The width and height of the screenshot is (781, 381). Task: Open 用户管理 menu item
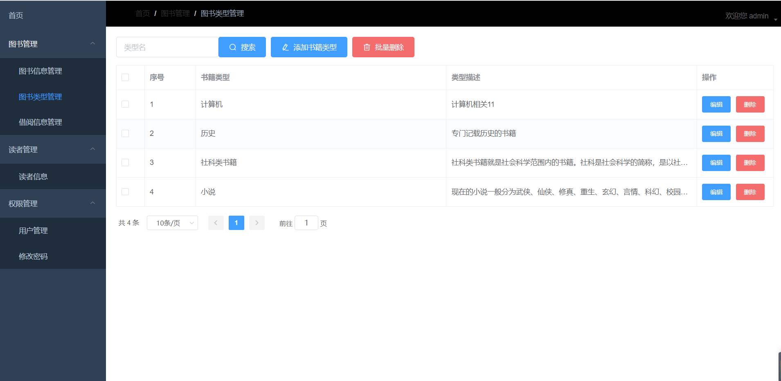(53, 230)
